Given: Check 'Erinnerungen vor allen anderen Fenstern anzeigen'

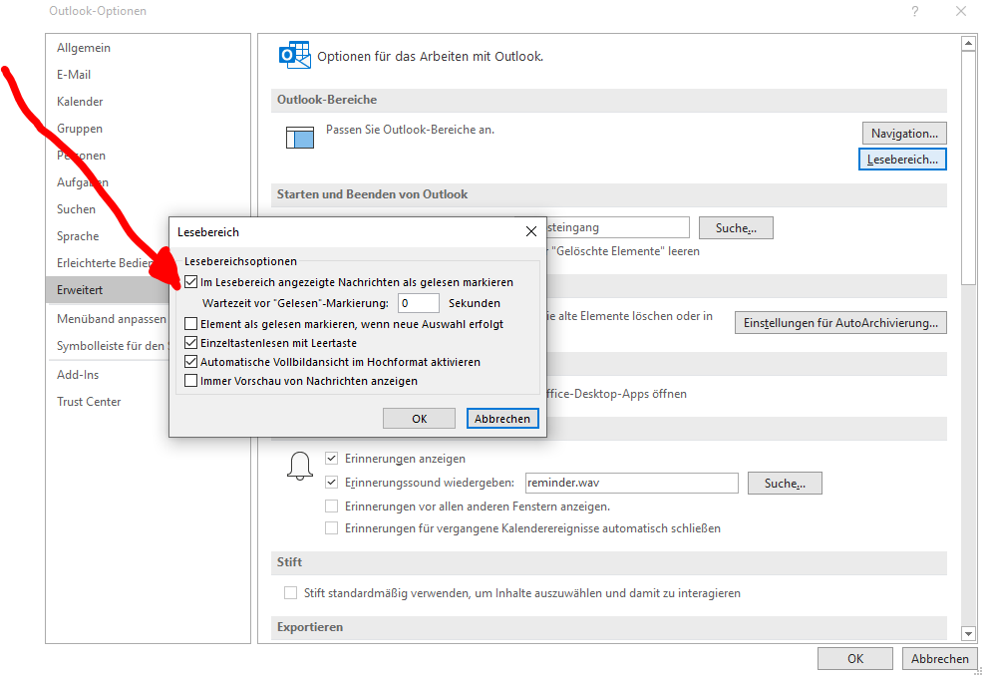Looking at the screenshot, I should (331, 506).
